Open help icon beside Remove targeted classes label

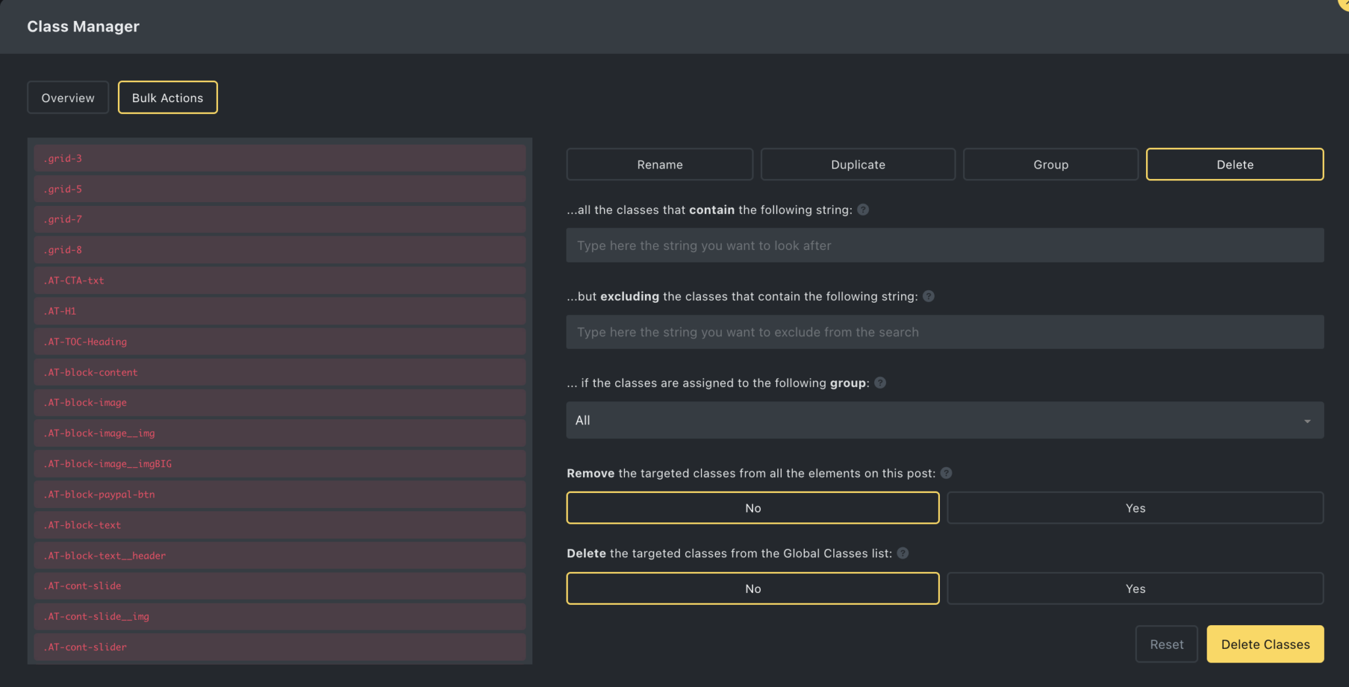pos(946,473)
